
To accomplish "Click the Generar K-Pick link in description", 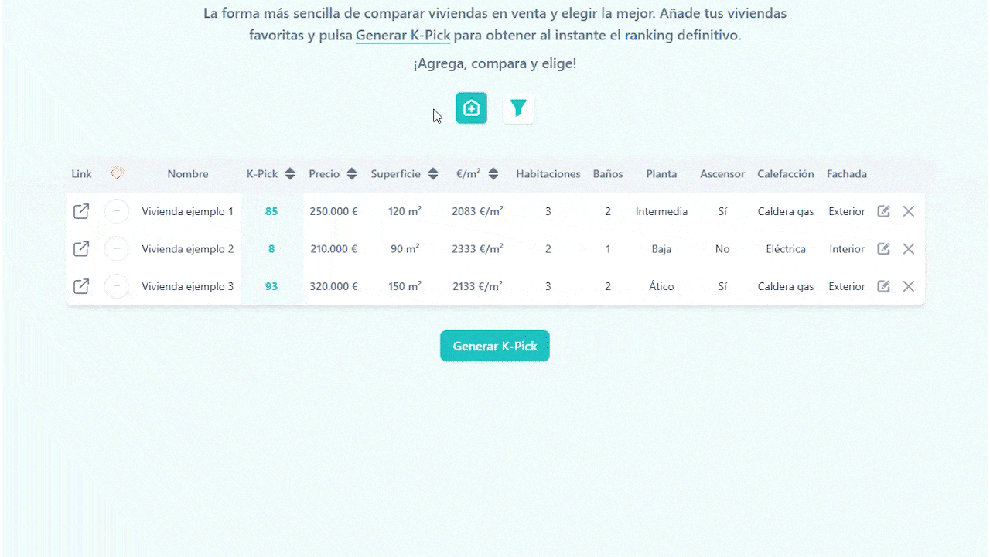I will pos(402,36).
